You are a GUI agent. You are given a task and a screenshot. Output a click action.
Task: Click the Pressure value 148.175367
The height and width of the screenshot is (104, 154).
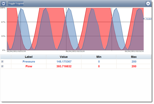point(64,62)
